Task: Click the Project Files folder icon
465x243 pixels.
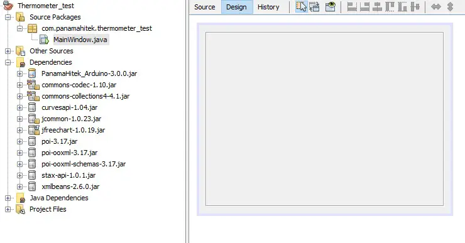Action: [20, 209]
